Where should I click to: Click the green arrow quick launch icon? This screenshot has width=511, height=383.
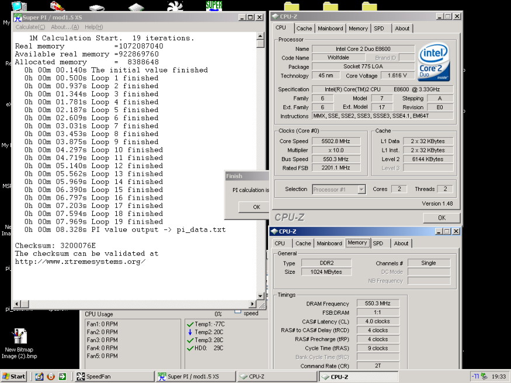pyautogui.click(x=62, y=377)
